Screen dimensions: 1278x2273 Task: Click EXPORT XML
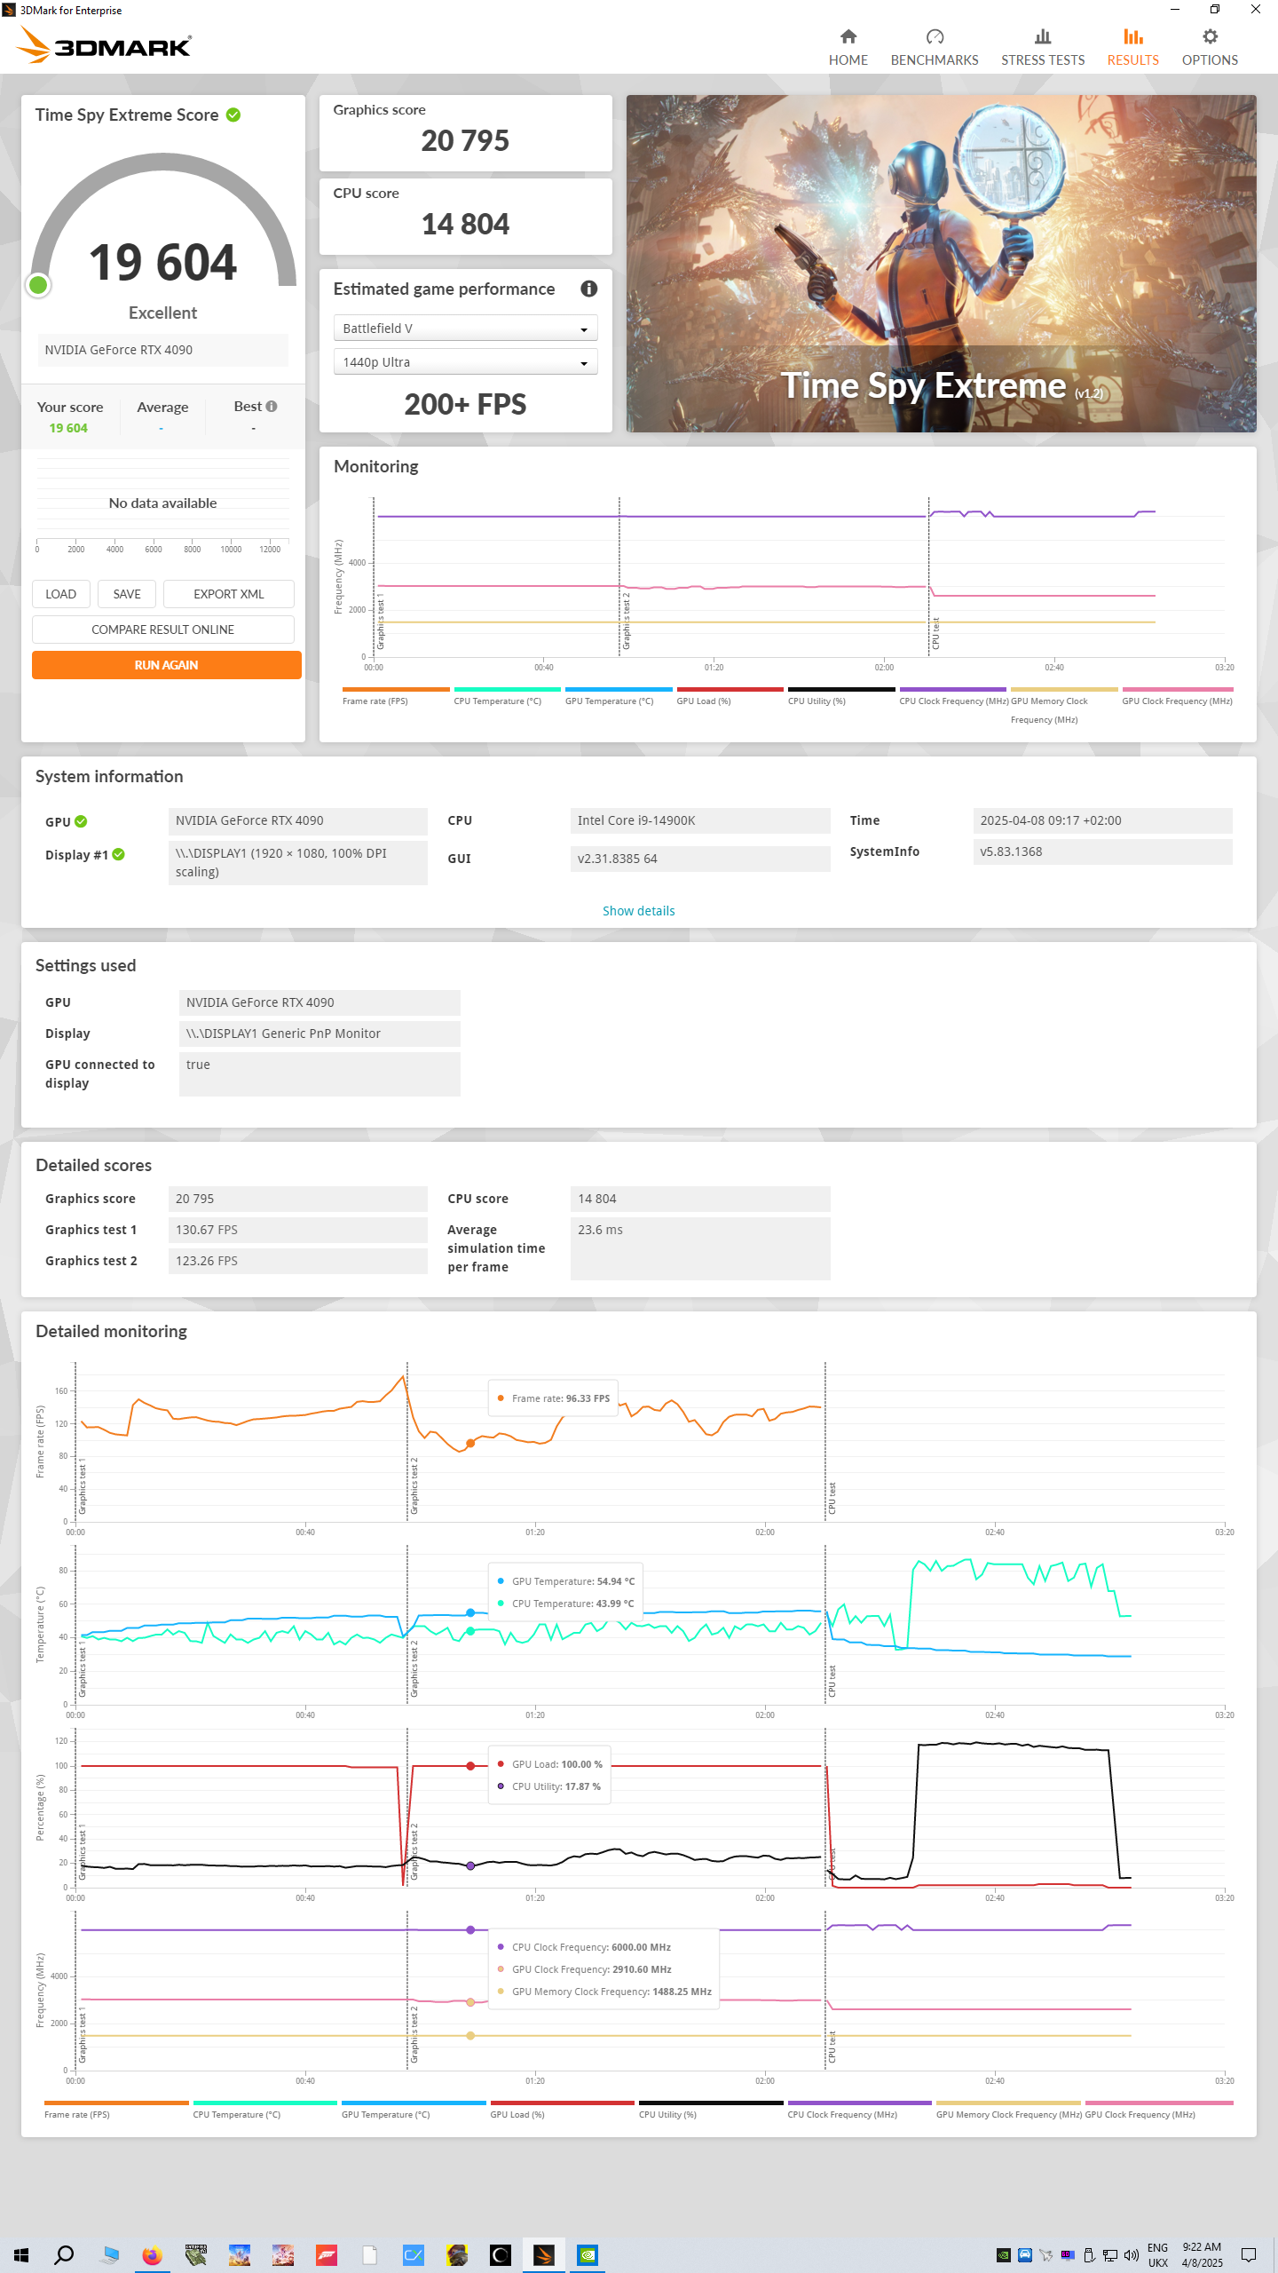pyautogui.click(x=229, y=594)
